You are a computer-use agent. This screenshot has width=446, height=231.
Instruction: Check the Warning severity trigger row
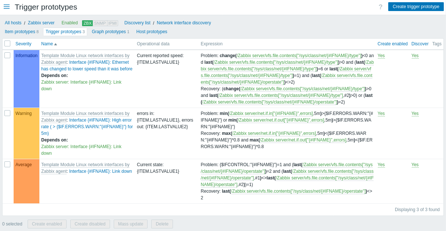(x=7, y=113)
